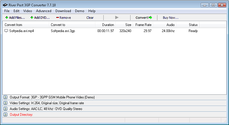Remove the selected file via Remove button

[64, 18]
